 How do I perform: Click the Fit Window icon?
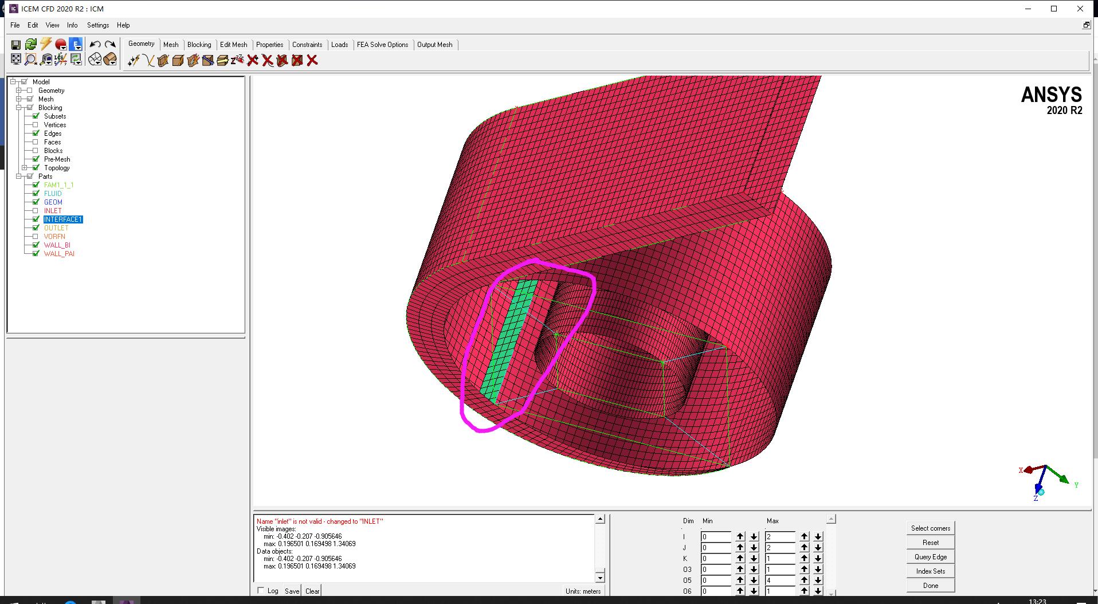16,59
